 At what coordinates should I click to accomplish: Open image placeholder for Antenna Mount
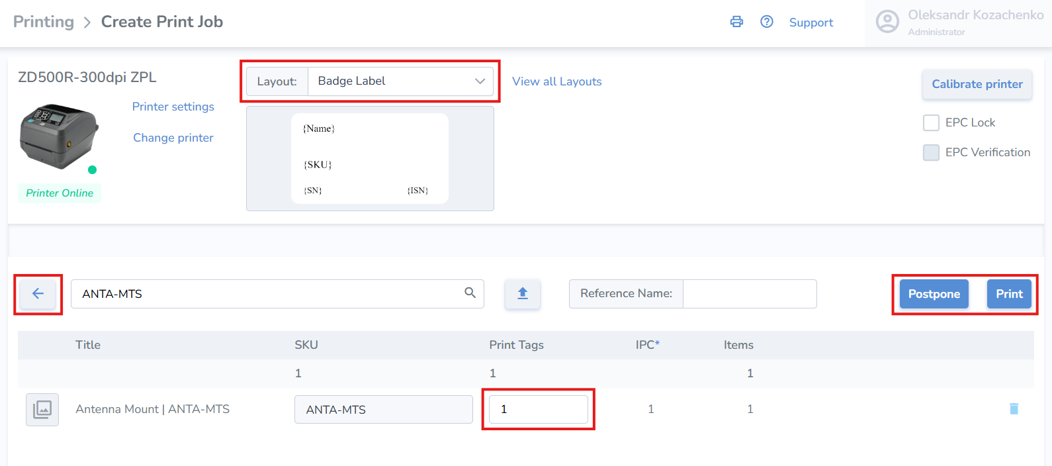42,409
